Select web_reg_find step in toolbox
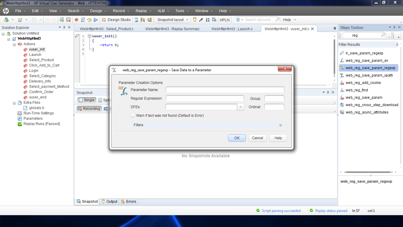Screen dimensions: 403x227 coord(357,90)
